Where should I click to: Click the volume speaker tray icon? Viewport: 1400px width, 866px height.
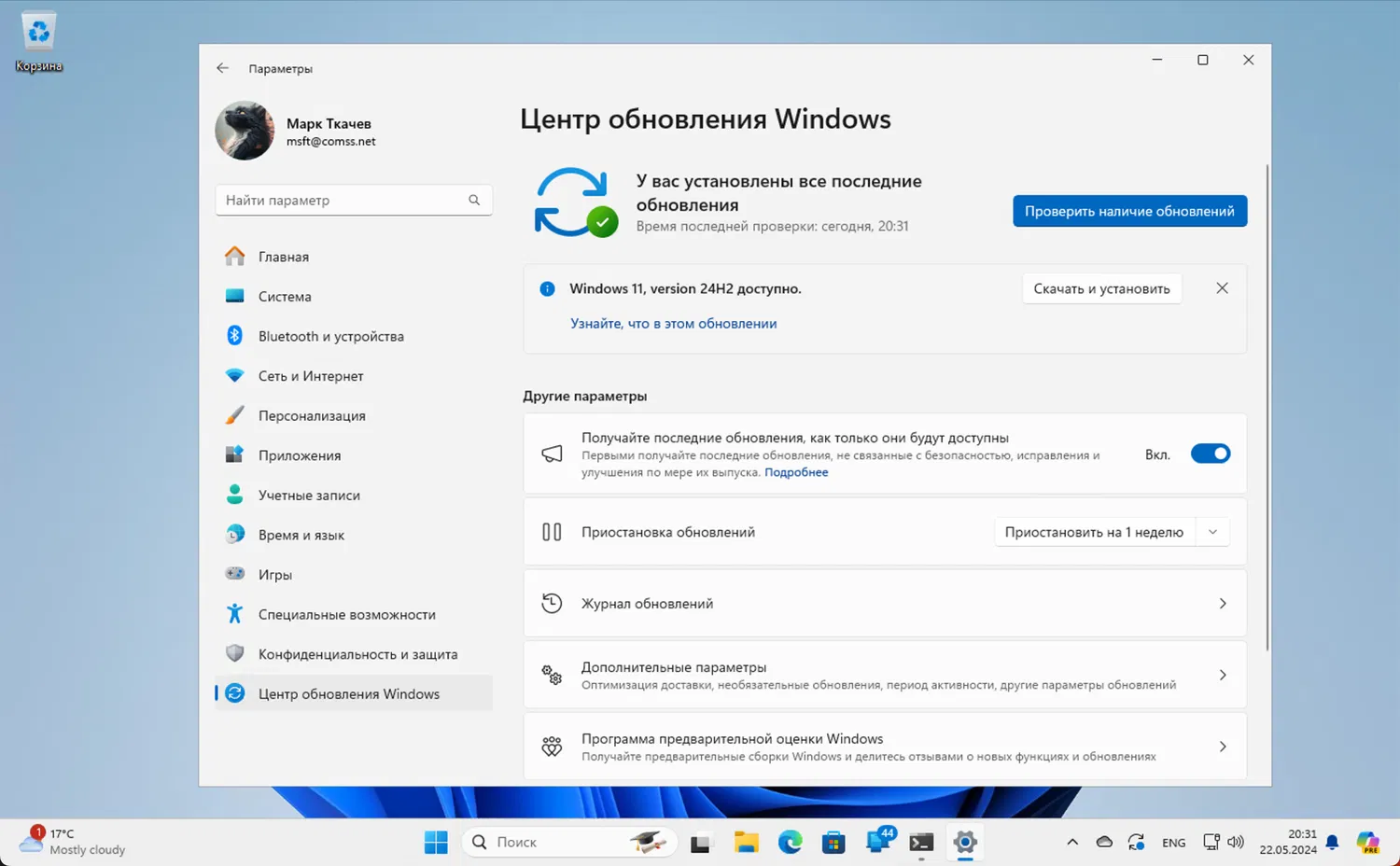click(x=1236, y=843)
